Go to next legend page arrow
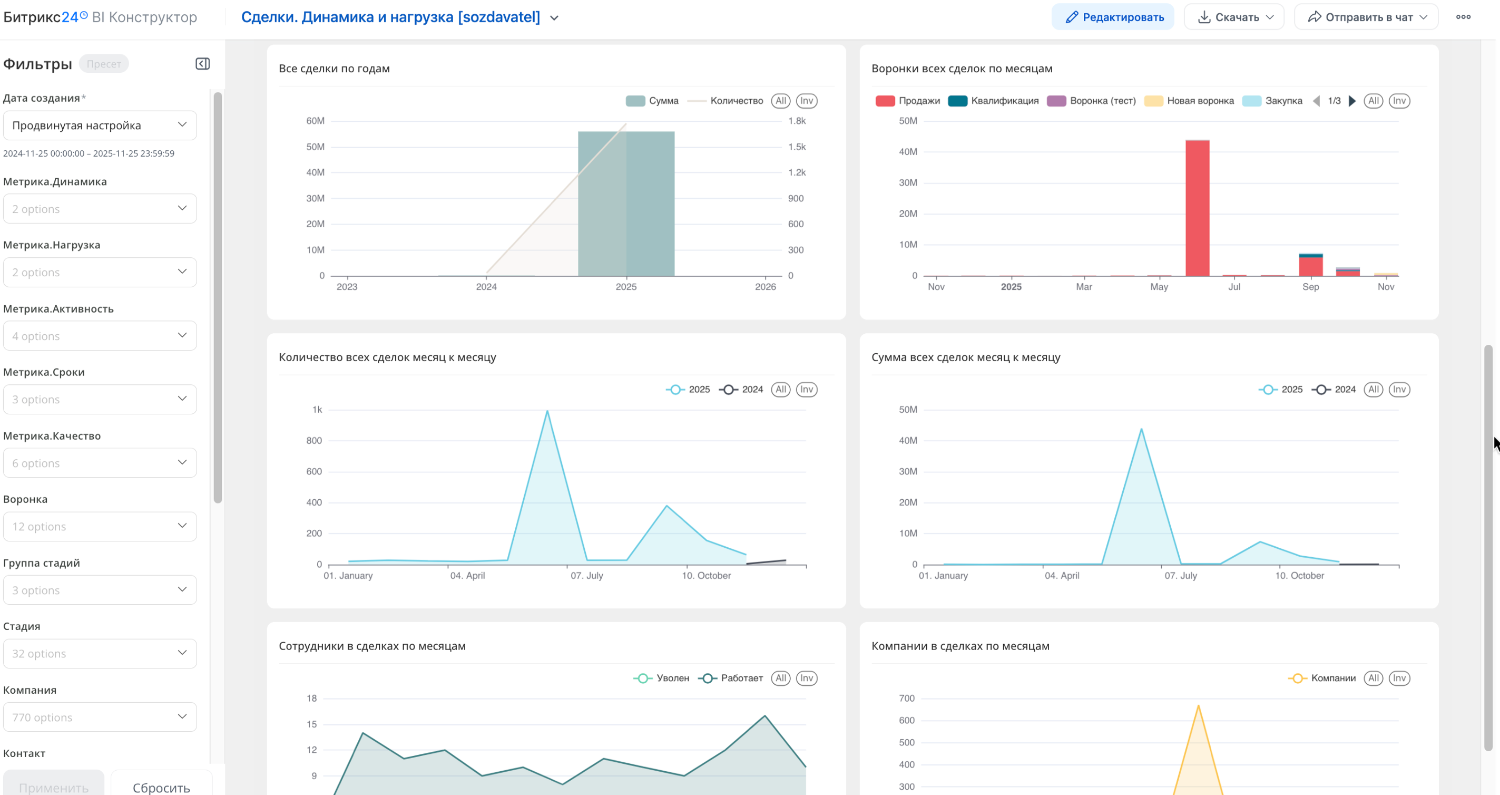Screen dimensions: 1500x795 (1352, 101)
